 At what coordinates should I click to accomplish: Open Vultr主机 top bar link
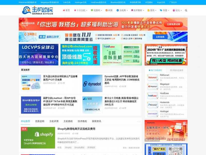67,2
